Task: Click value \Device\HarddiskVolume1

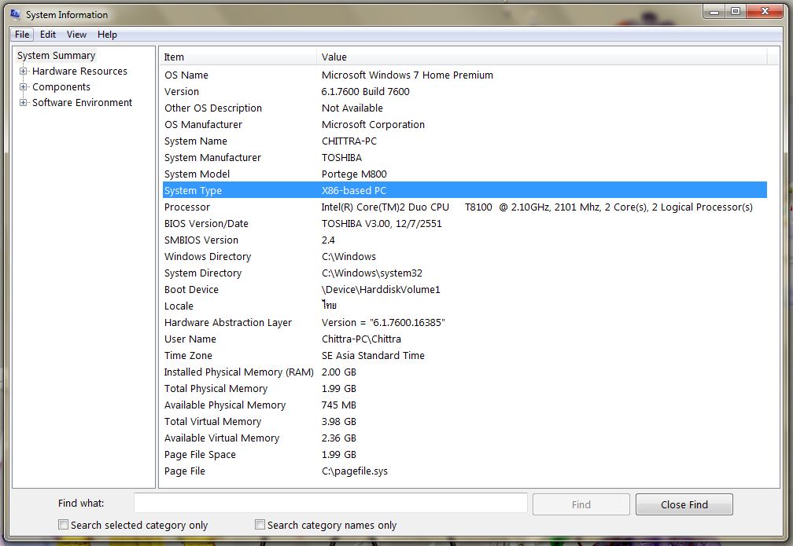Action: pyautogui.click(x=381, y=289)
